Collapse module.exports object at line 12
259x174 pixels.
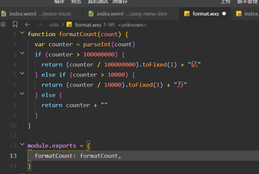(22, 144)
